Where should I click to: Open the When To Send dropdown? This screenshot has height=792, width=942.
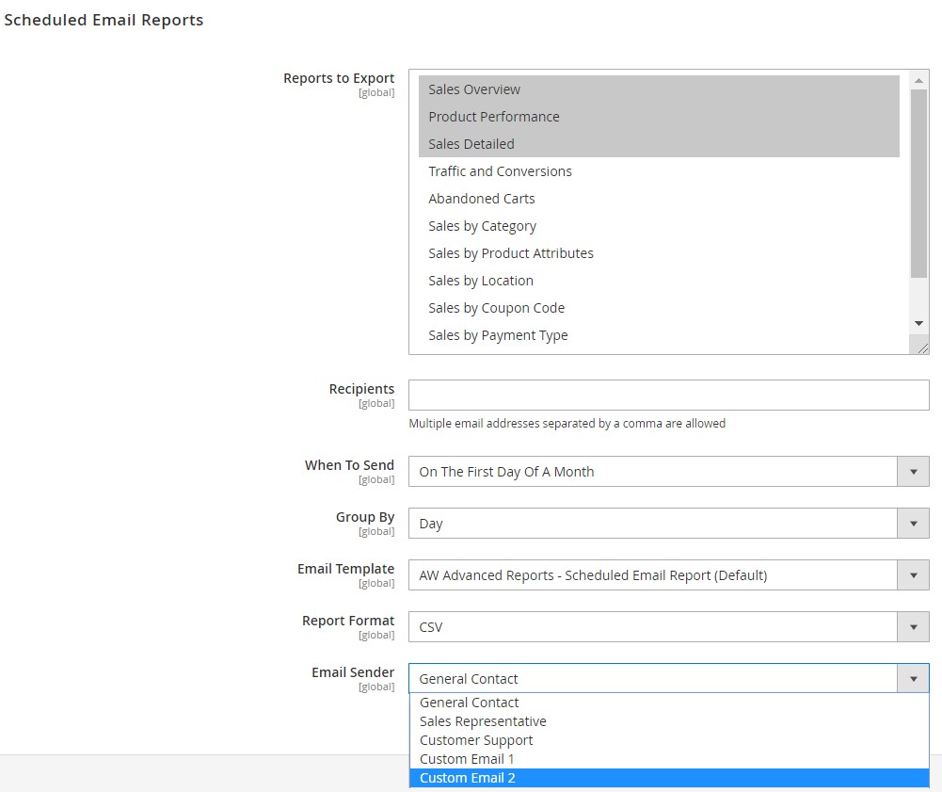(x=668, y=472)
